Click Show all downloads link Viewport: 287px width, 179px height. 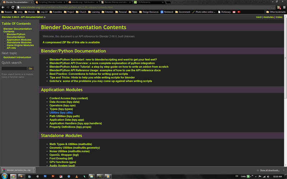270,170
